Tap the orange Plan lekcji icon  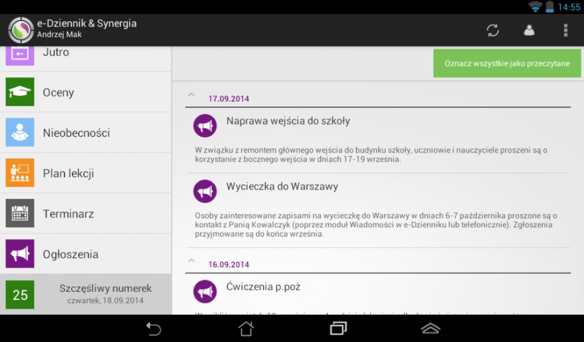pos(20,173)
